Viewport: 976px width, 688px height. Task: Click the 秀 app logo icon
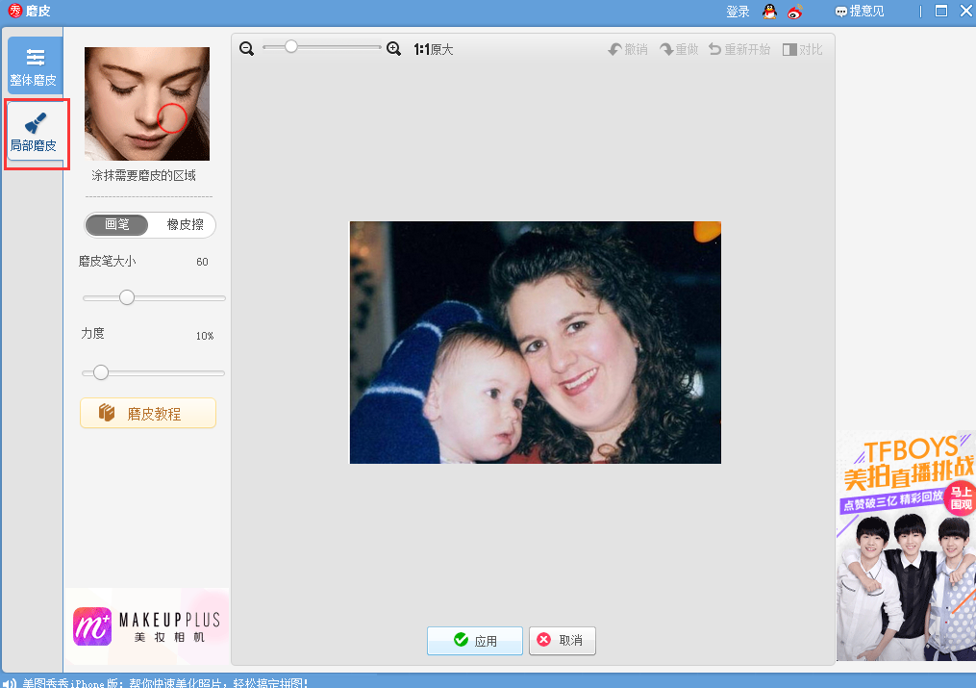[14, 11]
